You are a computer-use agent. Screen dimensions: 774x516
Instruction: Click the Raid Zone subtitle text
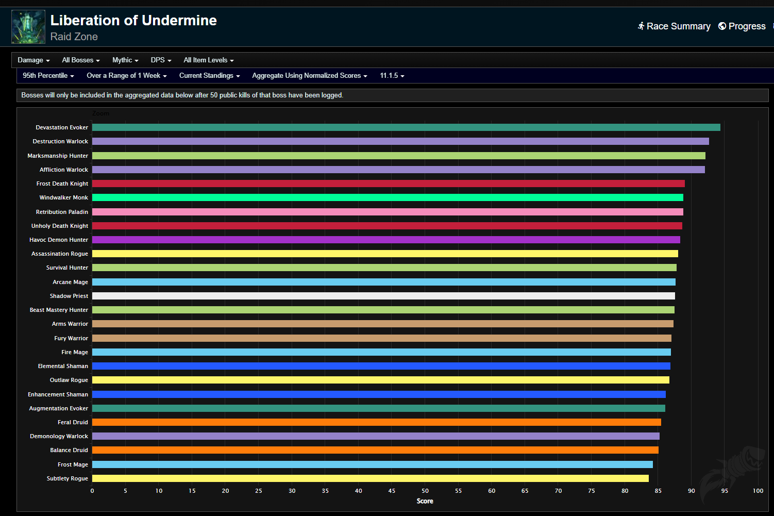click(74, 37)
